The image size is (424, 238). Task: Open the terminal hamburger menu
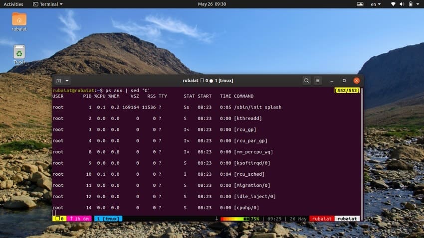pyautogui.click(x=318, y=81)
